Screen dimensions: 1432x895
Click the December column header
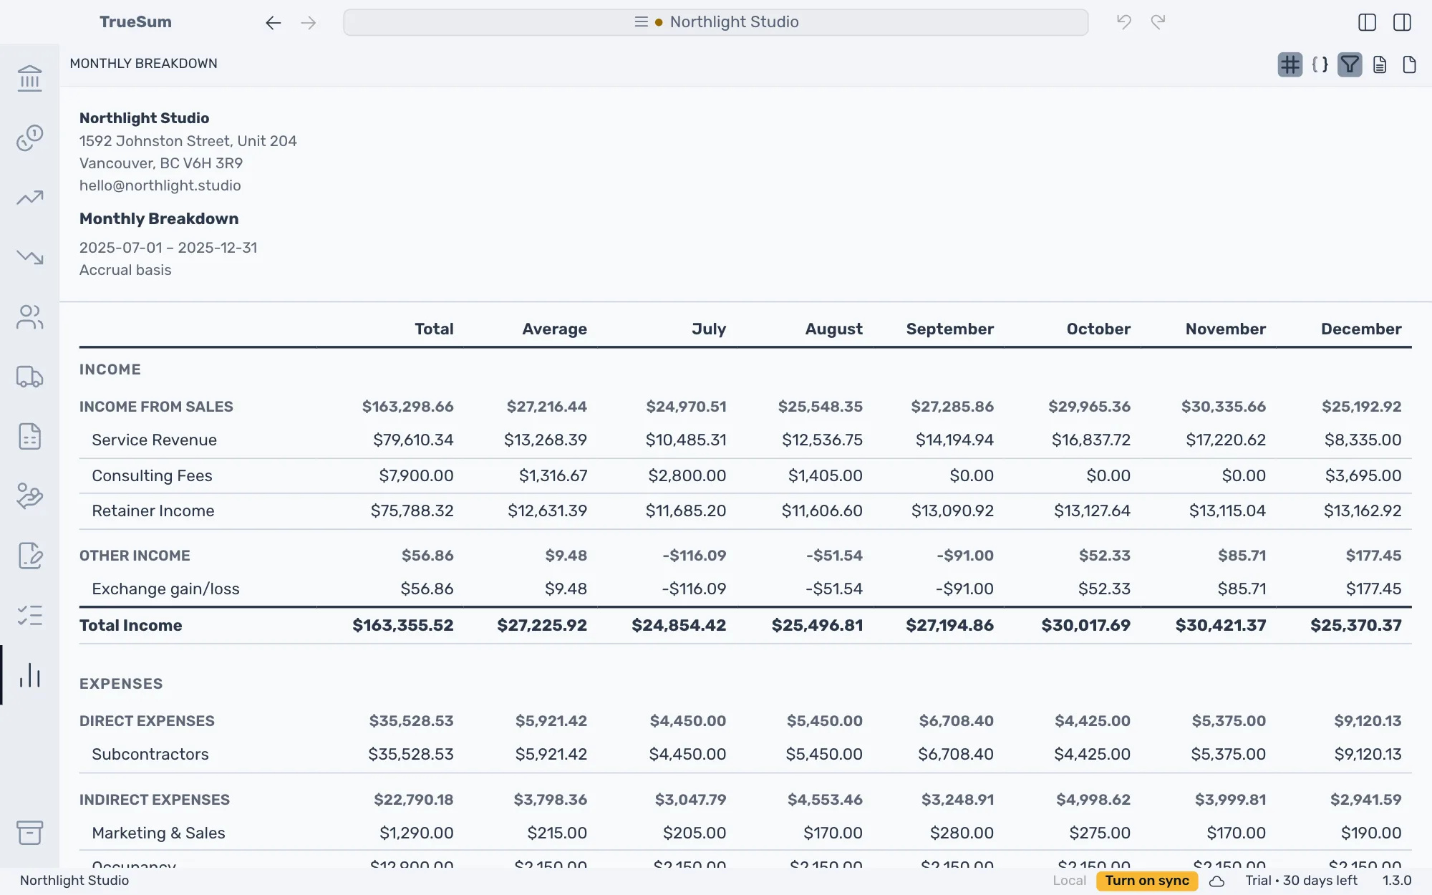point(1360,329)
